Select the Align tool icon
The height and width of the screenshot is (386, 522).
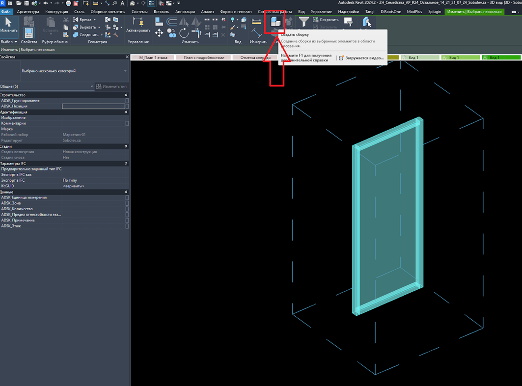(159, 22)
